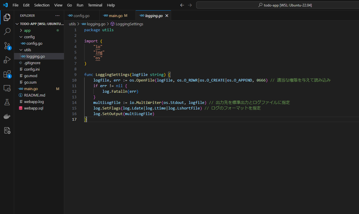Screen dimensions: 359x214
Task: Open the Docker view
Action: tap(7, 117)
